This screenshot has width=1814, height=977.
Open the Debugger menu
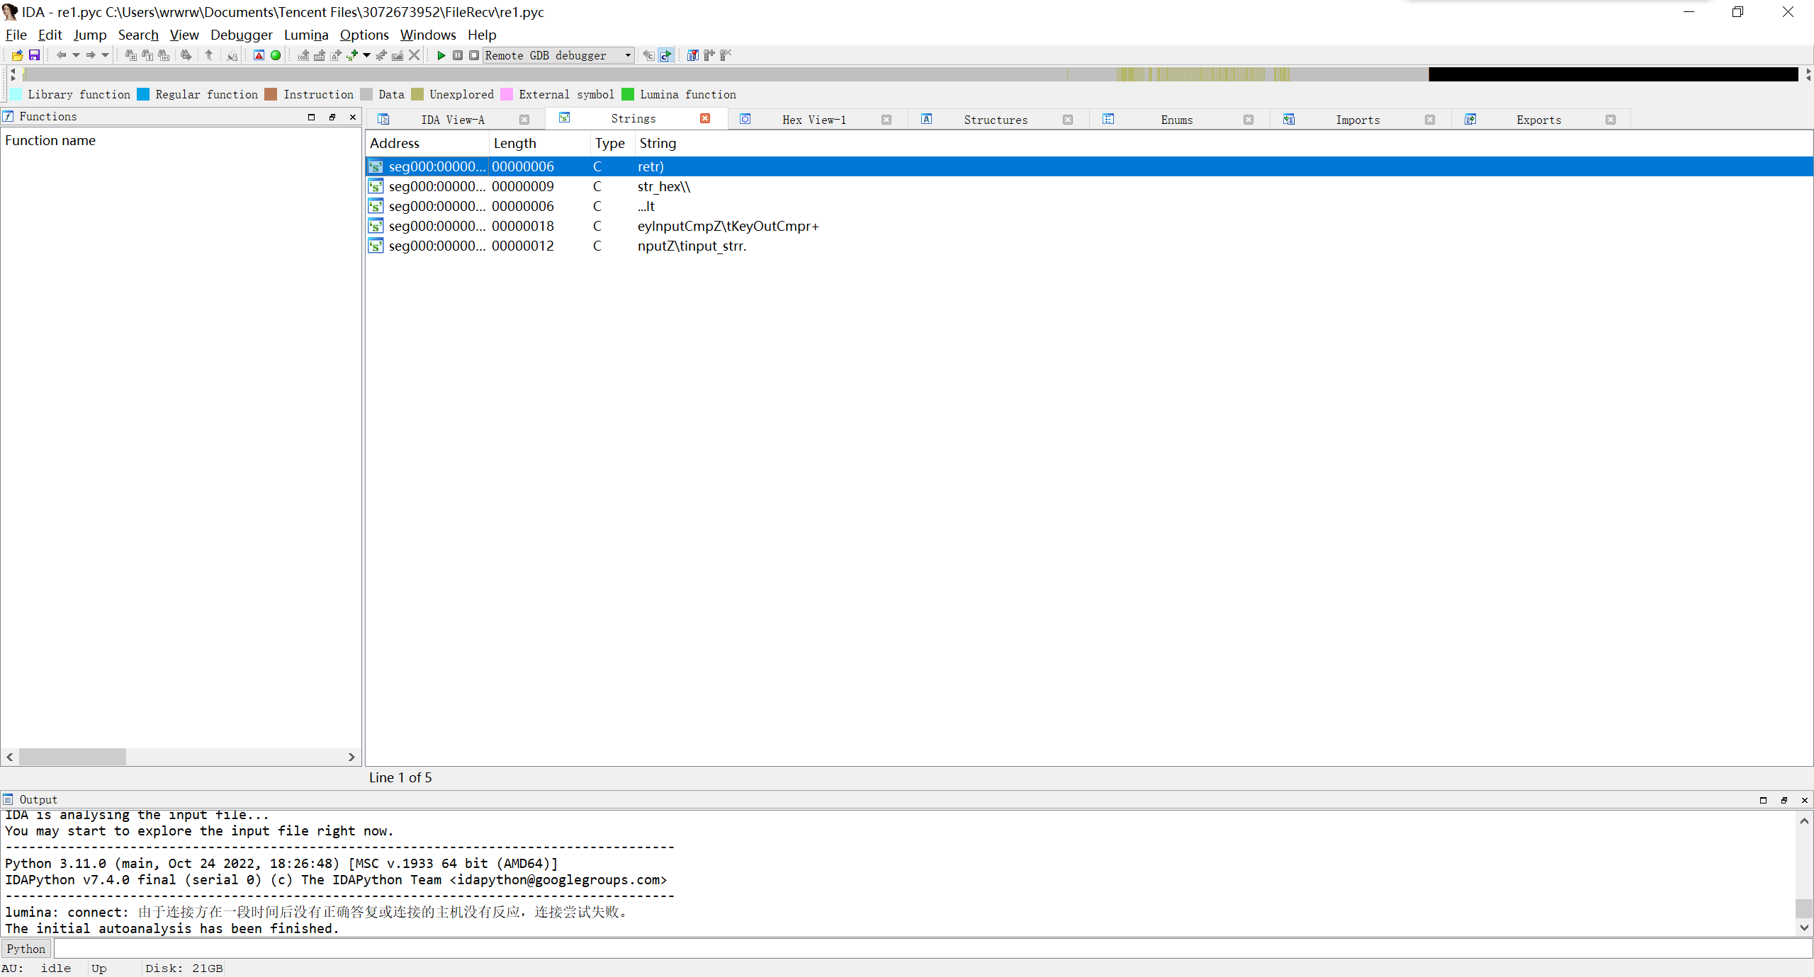[x=241, y=35]
